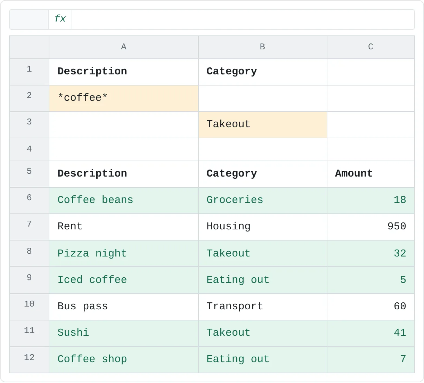
Task: Click the cell name box
Action: 29,19
